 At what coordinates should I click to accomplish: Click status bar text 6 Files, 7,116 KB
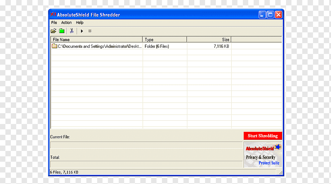pos(64,172)
